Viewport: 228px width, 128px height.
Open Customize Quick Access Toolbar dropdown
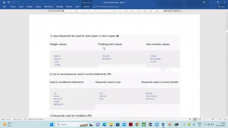(x=18, y=2)
